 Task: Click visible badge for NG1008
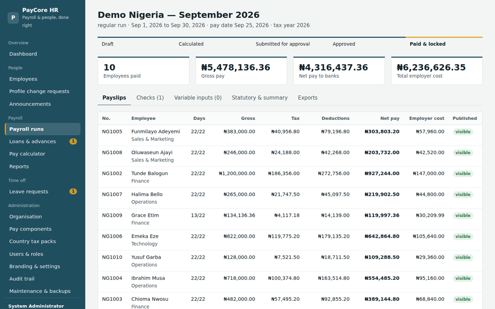[463, 152]
